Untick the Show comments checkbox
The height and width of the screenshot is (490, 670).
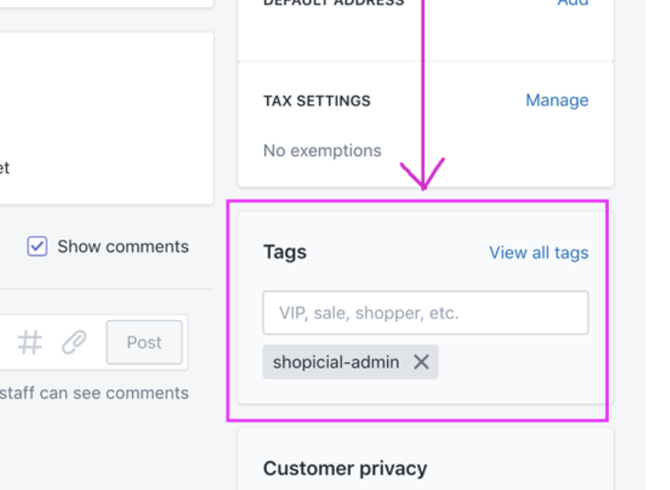coord(37,247)
